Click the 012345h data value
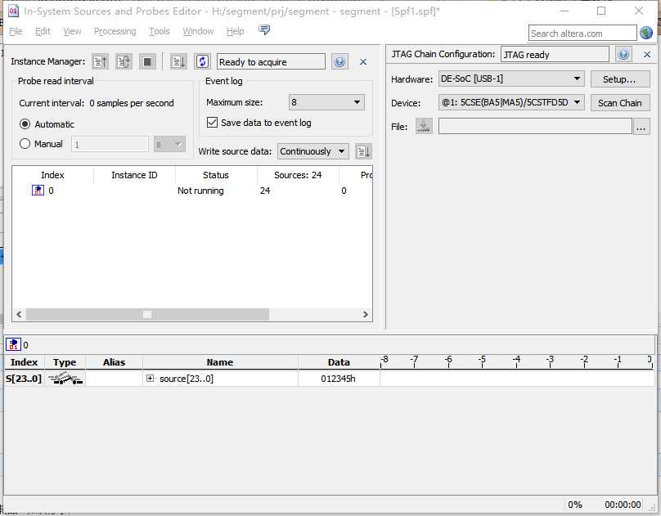Image resolution: width=661 pixels, height=516 pixels. point(338,379)
